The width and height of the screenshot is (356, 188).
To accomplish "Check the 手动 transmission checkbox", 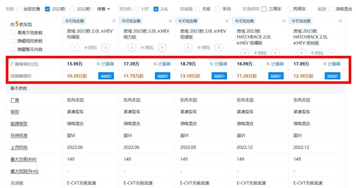I will click(x=218, y=9).
